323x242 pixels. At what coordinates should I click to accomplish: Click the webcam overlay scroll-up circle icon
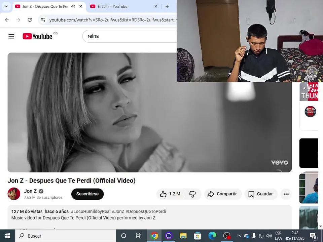point(312,72)
